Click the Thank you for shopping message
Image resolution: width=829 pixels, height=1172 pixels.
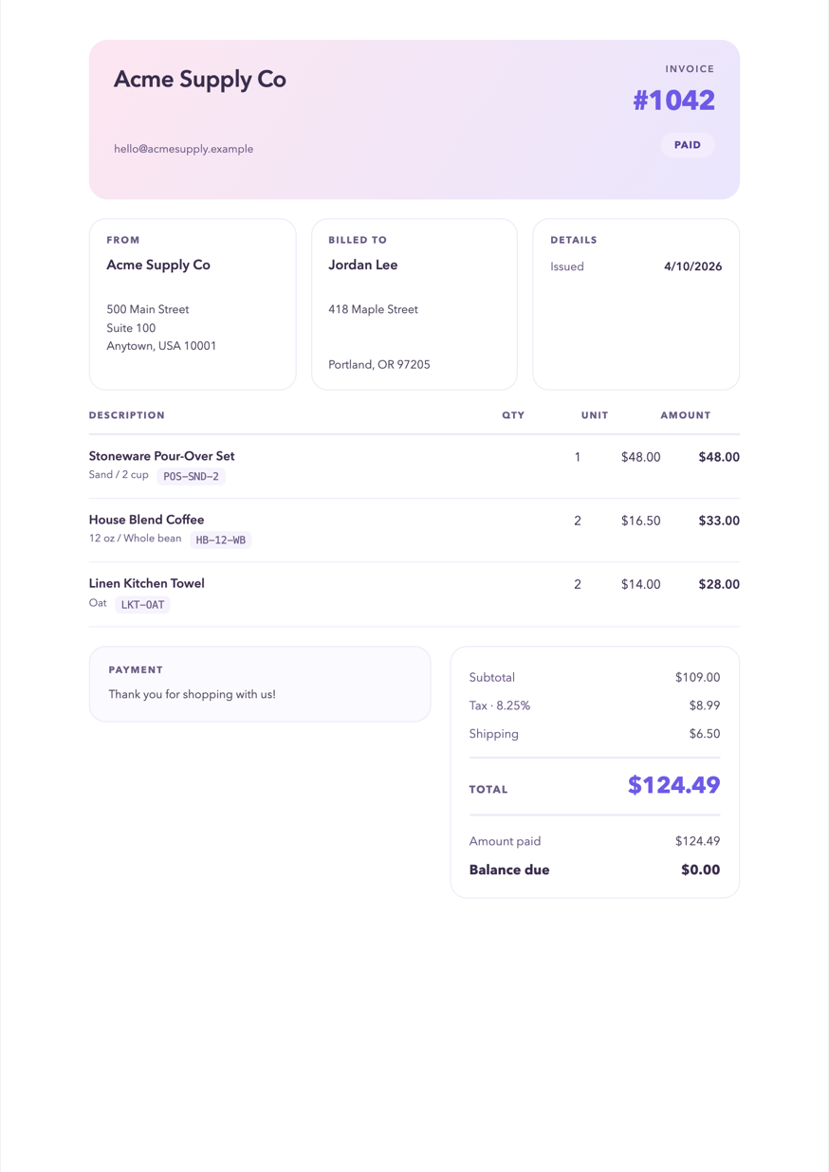[x=192, y=694]
